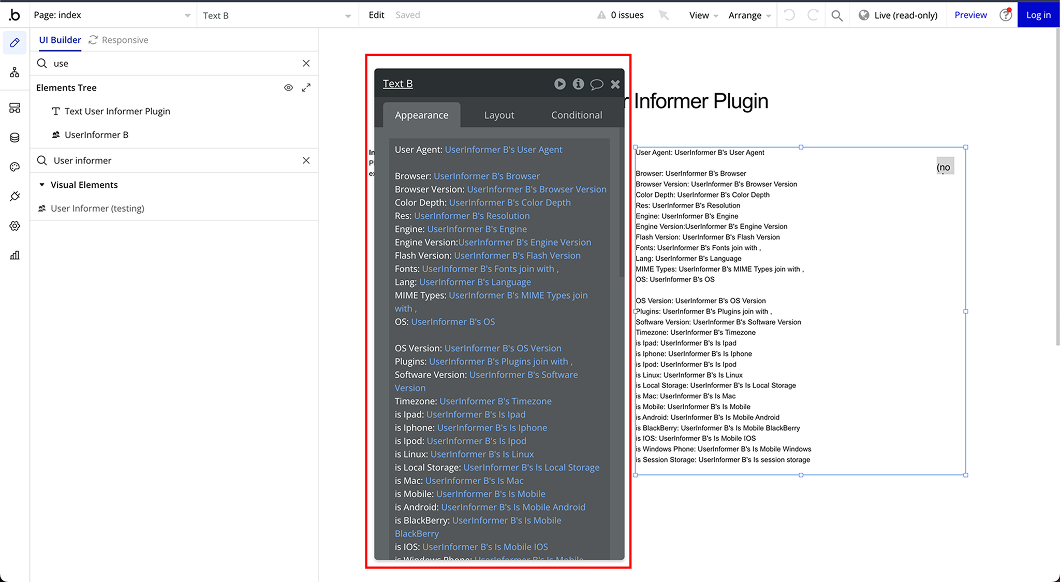Click the comment bubble icon in Text B panel
Image resolution: width=1060 pixels, height=582 pixels.
pos(596,84)
